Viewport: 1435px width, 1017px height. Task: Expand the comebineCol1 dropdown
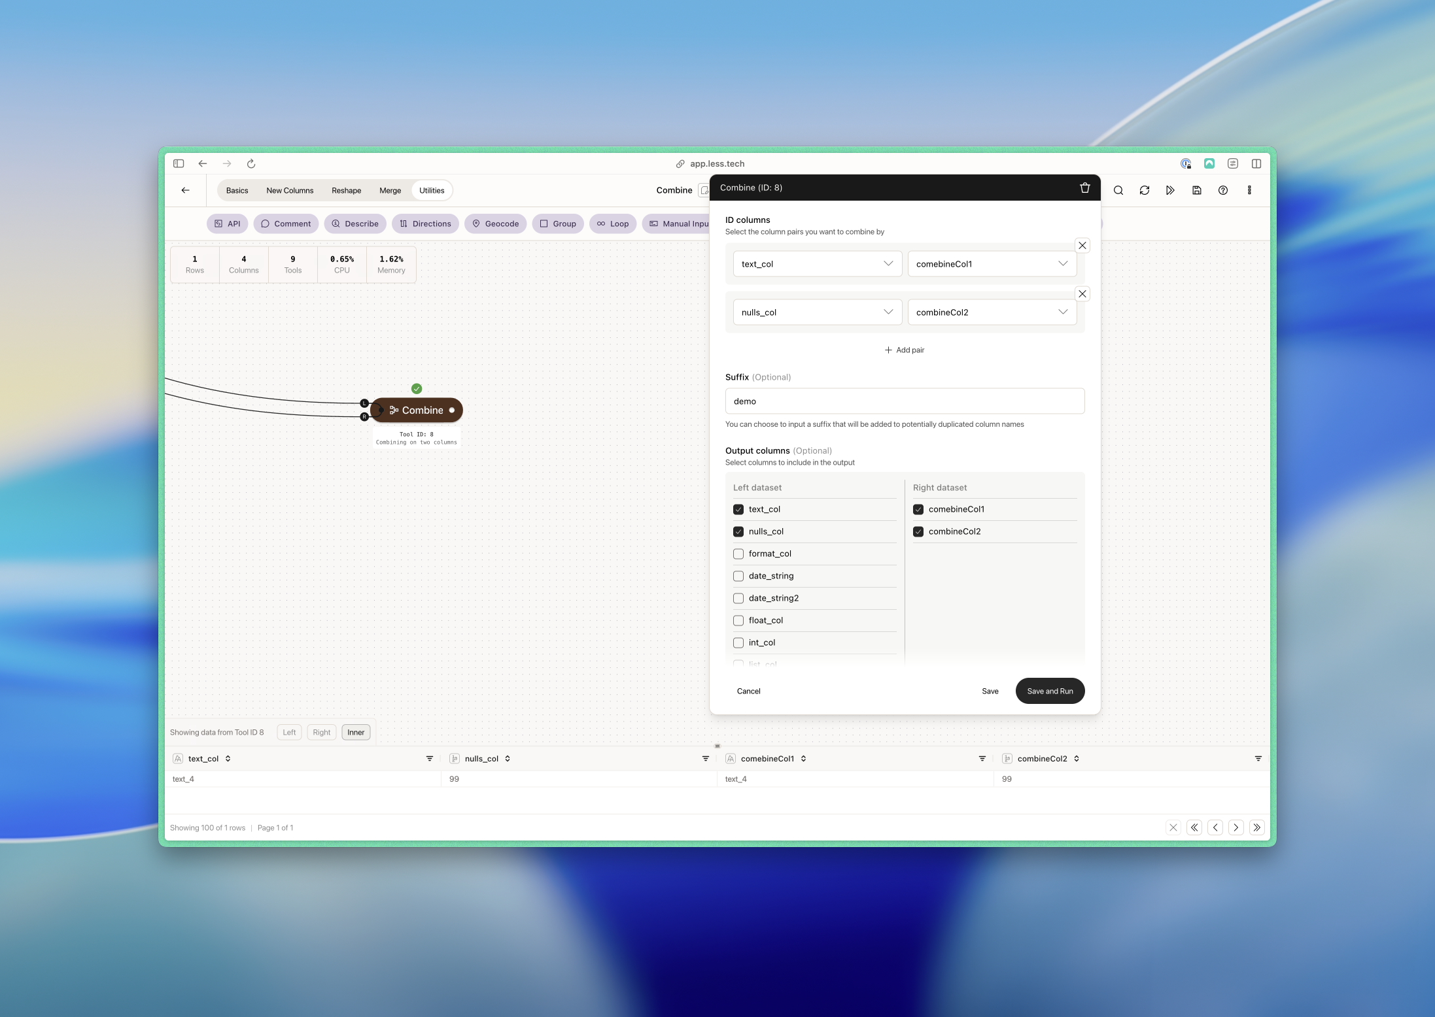pos(992,264)
